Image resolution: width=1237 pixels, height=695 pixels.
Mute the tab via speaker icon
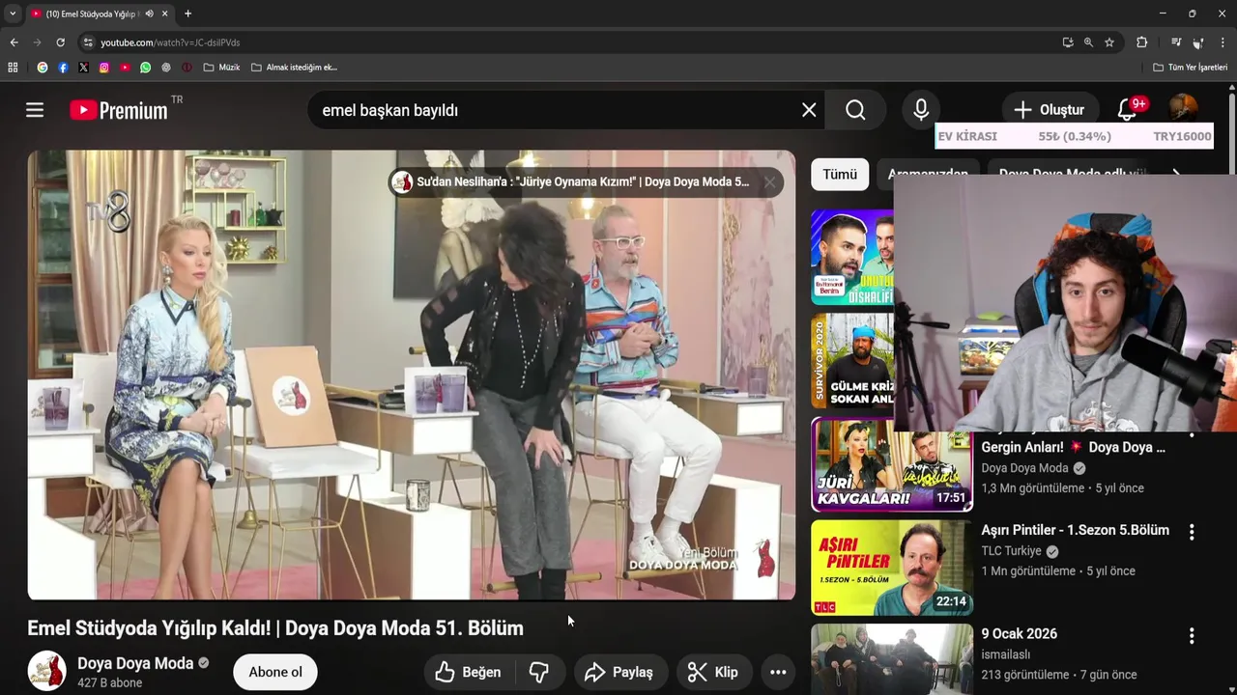(x=149, y=14)
